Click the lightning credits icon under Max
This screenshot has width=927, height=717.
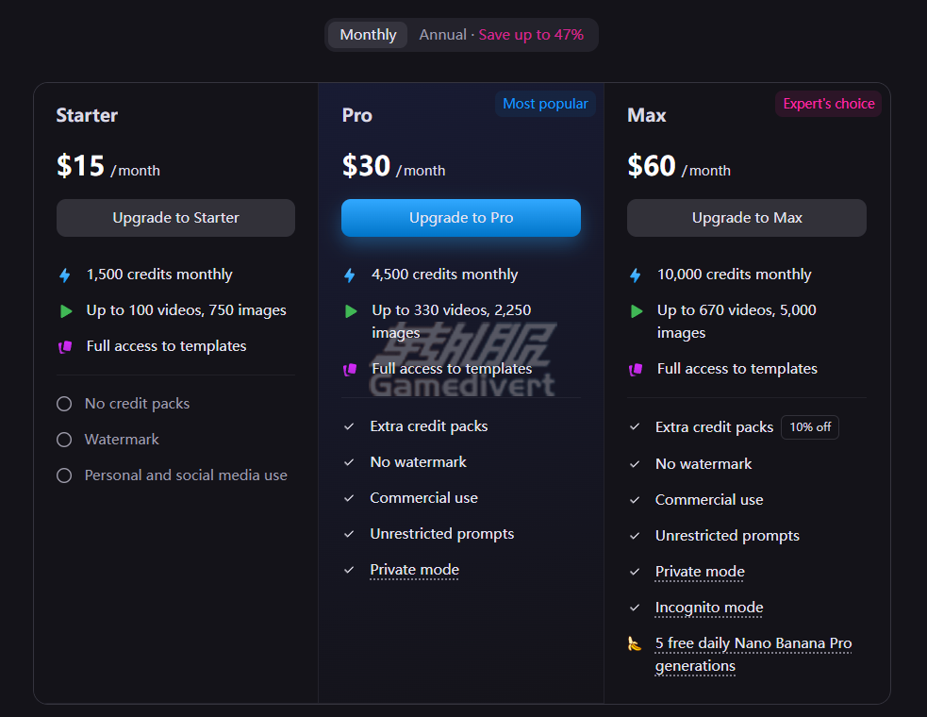tap(636, 275)
